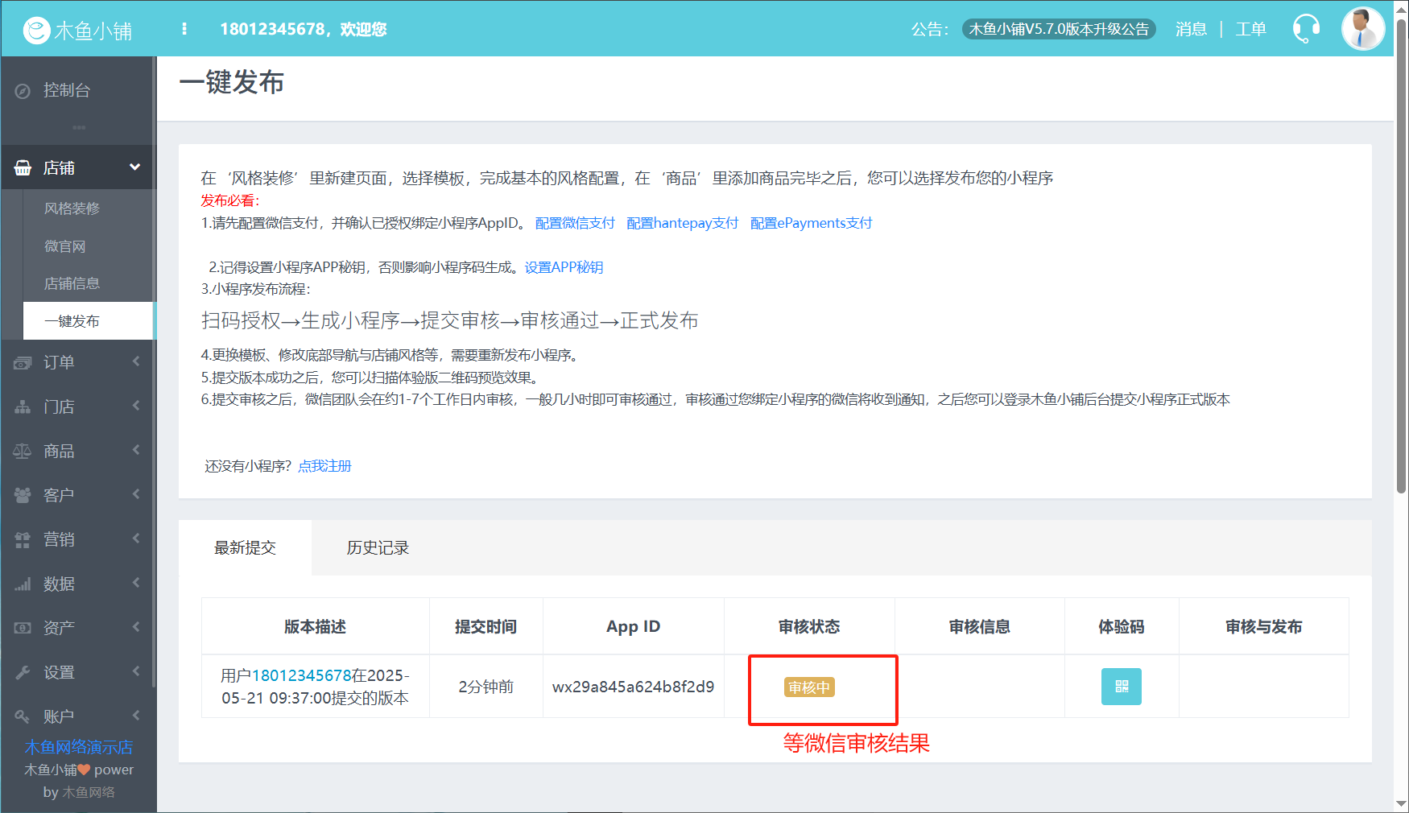Screen dimensions: 1409x813
Task: Click the 木鱼小铺 logo icon
Action: click(36, 31)
